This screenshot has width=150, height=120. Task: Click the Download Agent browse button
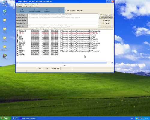point(106,15)
